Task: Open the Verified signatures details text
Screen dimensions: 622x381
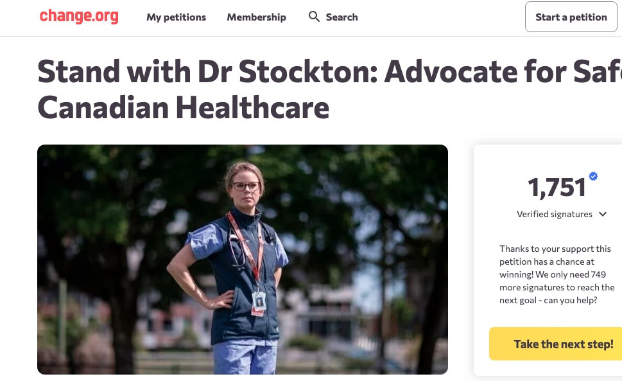Action: click(x=554, y=215)
